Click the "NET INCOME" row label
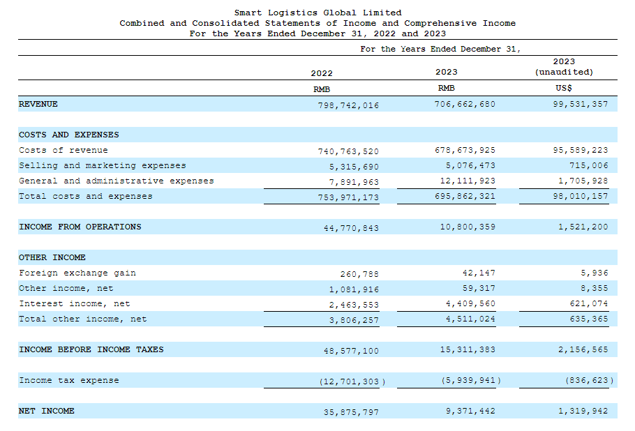 point(47,411)
